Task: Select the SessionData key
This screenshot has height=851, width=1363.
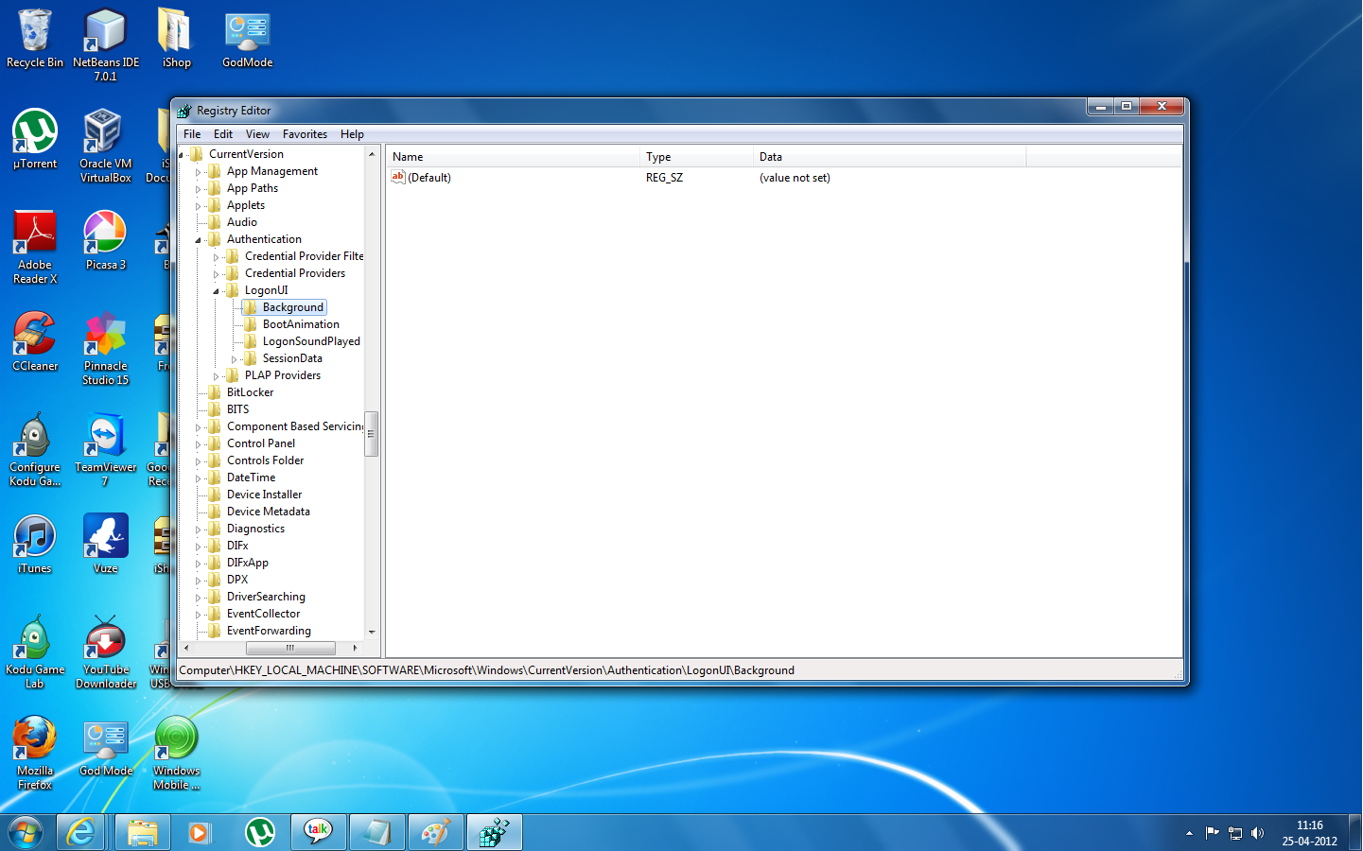Action: tap(292, 357)
